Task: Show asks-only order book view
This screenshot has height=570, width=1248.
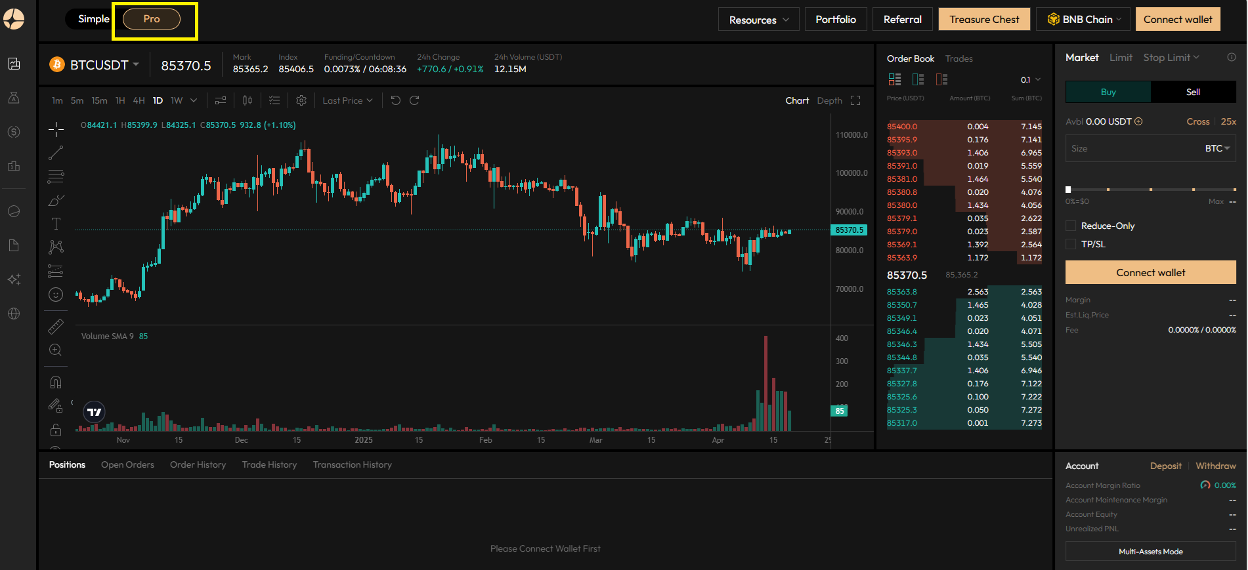Action: [942, 79]
